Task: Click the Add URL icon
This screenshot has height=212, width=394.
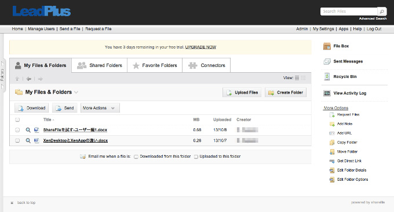Action: (332, 133)
